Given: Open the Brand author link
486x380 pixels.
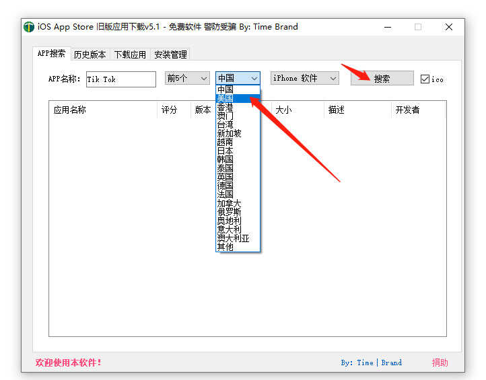Looking at the screenshot, I should [392, 363].
